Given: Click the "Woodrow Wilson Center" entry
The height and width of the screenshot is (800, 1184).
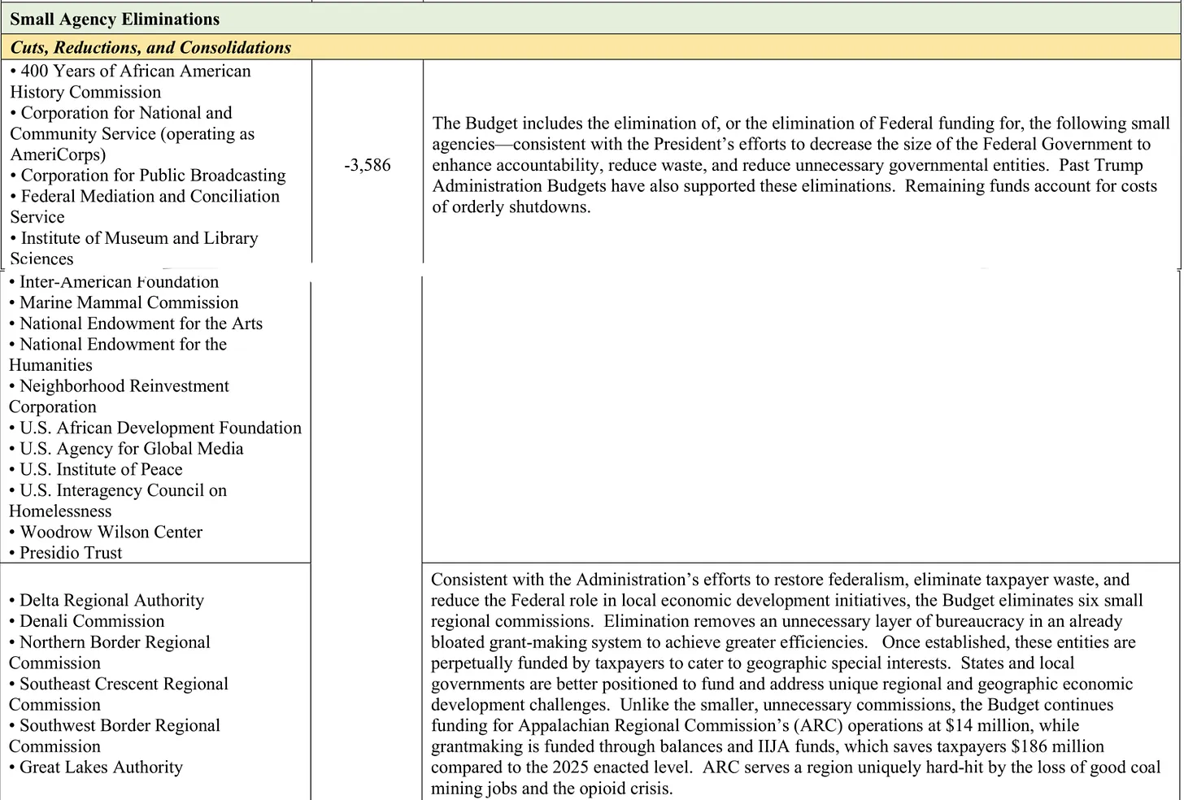Looking at the screenshot, I should [x=111, y=533].
